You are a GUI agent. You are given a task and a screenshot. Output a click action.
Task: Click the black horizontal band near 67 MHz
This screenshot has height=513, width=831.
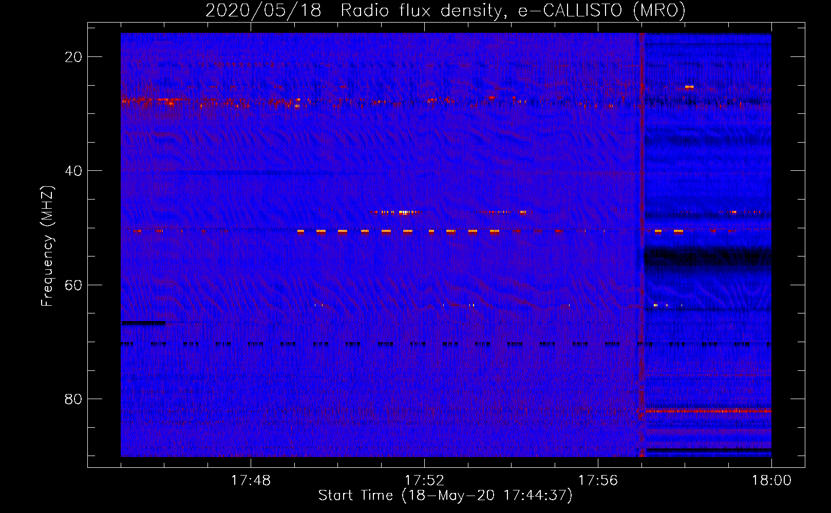point(143,323)
